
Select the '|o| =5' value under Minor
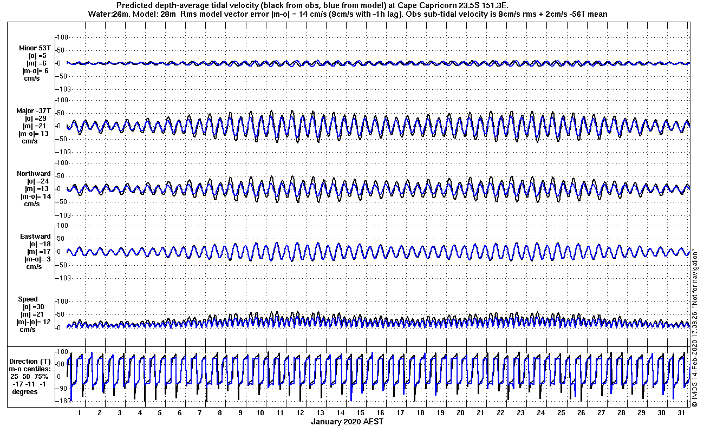37,56
